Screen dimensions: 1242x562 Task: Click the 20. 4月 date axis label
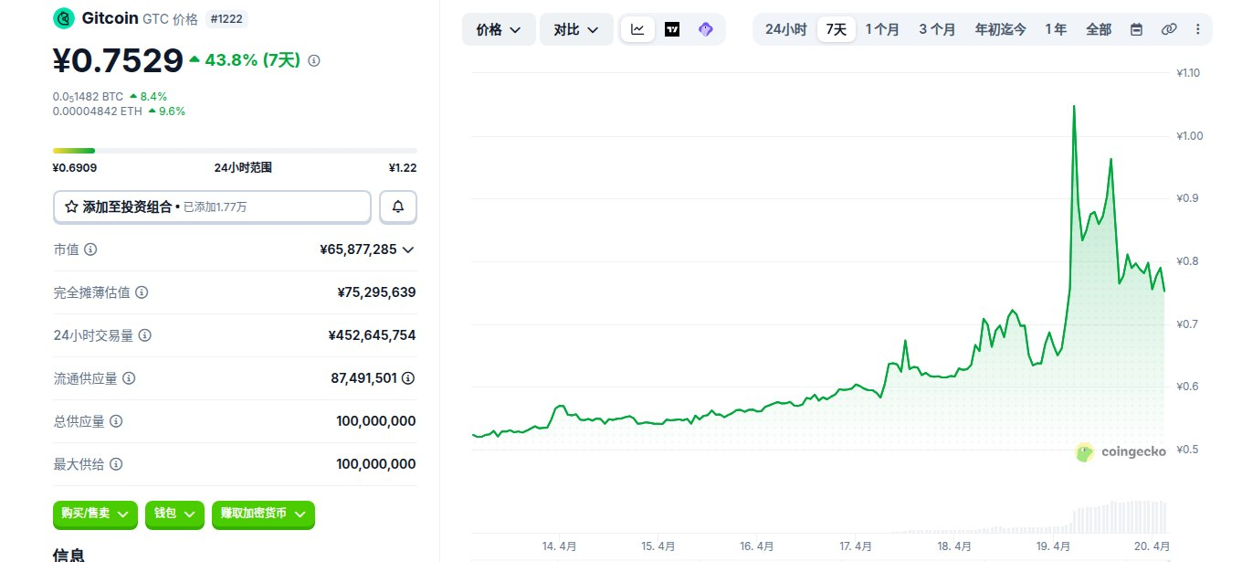coord(1153,546)
